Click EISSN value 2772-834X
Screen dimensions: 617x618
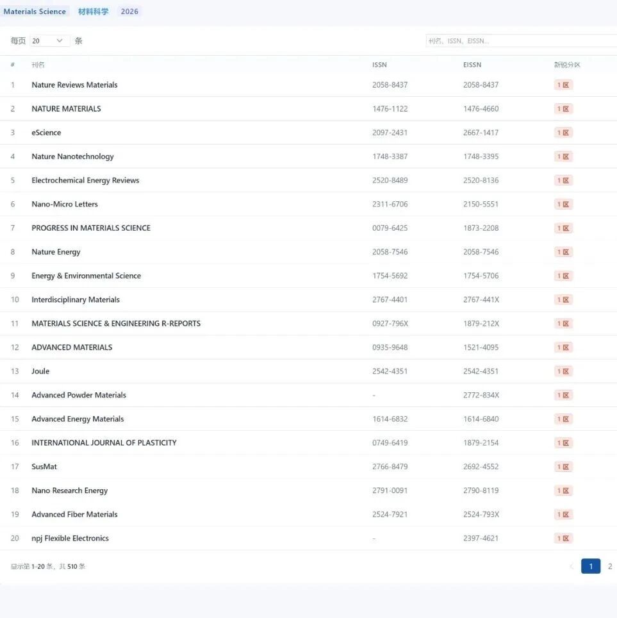(481, 395)
